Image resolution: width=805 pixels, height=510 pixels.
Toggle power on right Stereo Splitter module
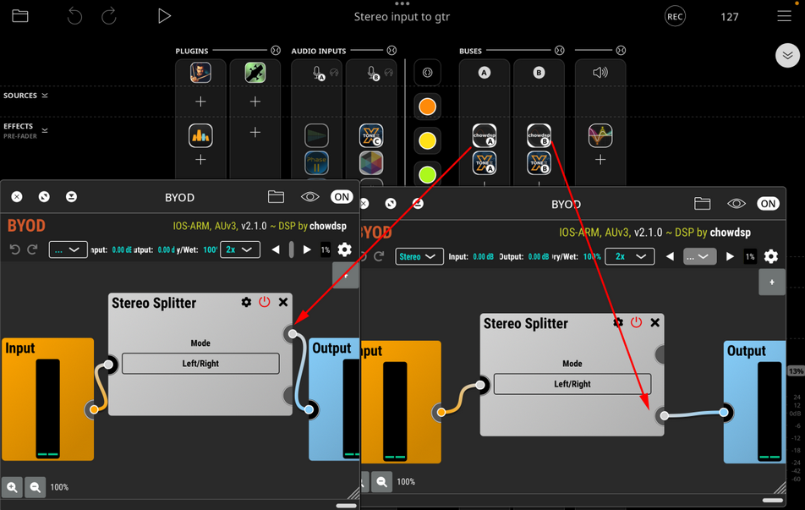636,322
